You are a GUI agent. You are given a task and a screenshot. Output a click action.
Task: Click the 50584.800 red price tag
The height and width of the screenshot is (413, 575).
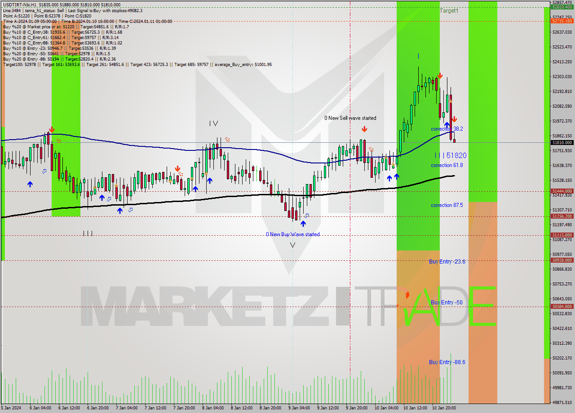[562, 307]
